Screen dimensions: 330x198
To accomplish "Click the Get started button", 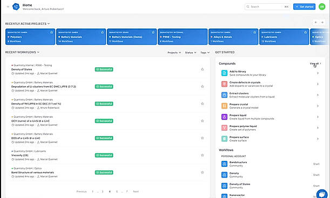I will point(304,6).
